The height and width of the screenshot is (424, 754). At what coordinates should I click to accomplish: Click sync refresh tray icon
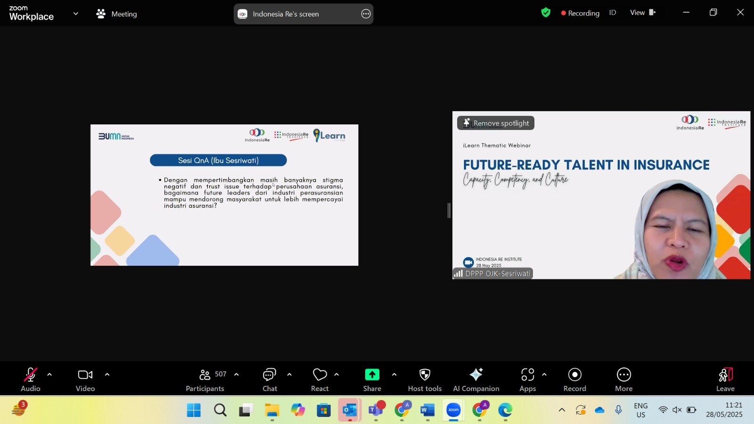tap(581, 410)
